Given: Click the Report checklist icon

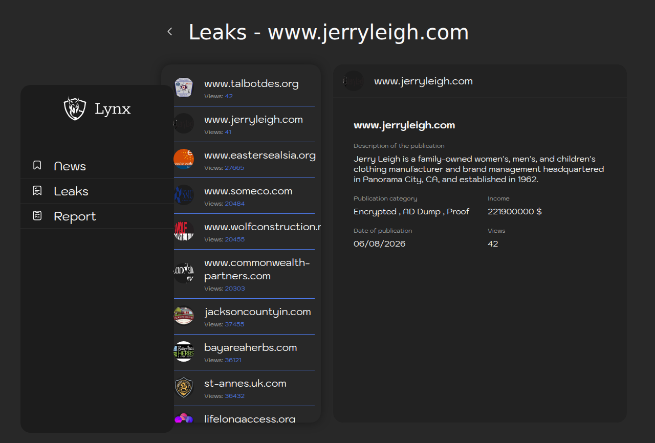Looking at the screenshot, I should coord(37,215).
